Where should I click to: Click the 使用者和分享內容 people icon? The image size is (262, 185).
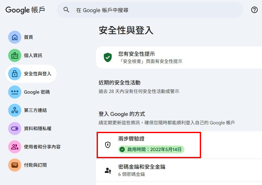(15, 147)
